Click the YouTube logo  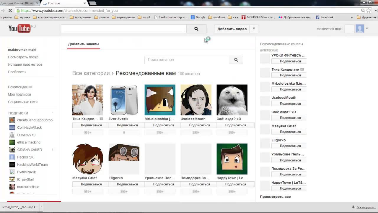19,28
